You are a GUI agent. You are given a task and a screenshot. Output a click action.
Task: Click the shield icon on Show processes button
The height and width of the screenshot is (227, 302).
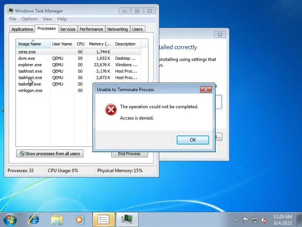coord(22,154)
